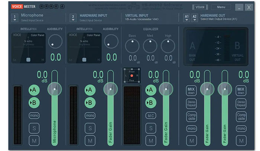Open A1 main output device dropdown
Screen dimensions: 260x151
[186, 17]
